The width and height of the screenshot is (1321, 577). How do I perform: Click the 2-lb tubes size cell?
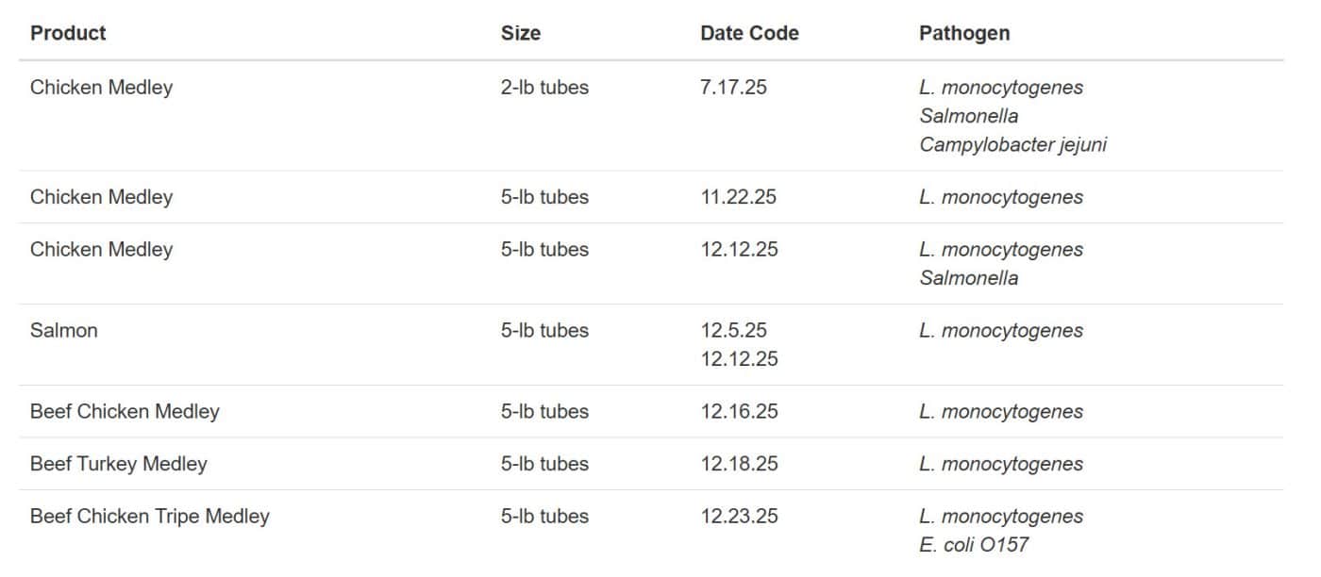tap(544, 88)
